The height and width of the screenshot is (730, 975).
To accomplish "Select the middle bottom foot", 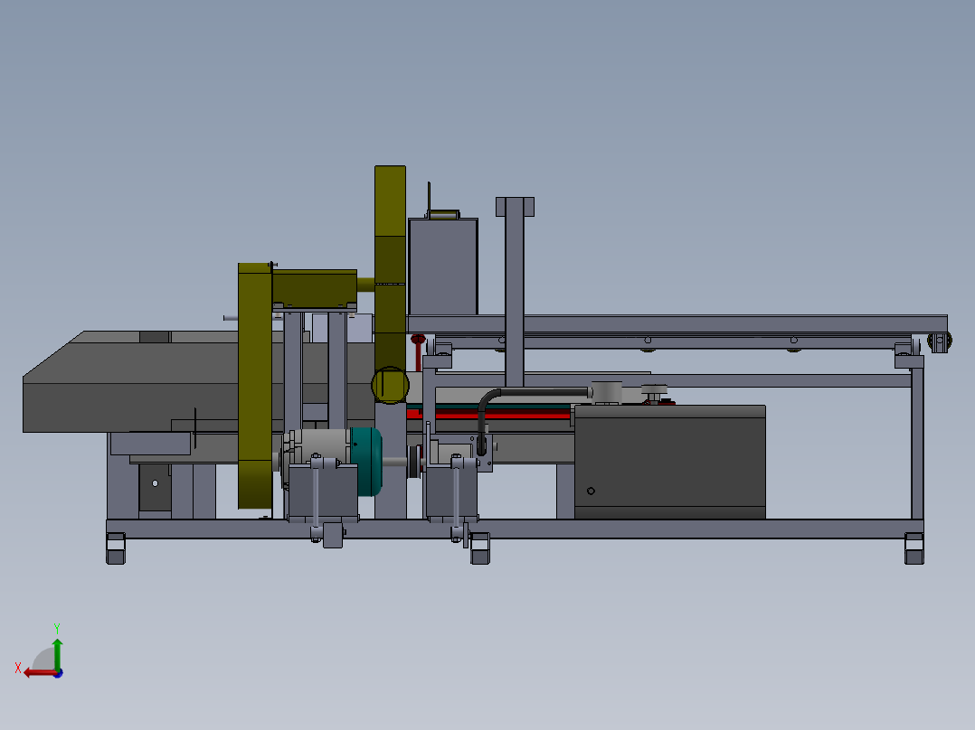I will [x=480, y=548].
